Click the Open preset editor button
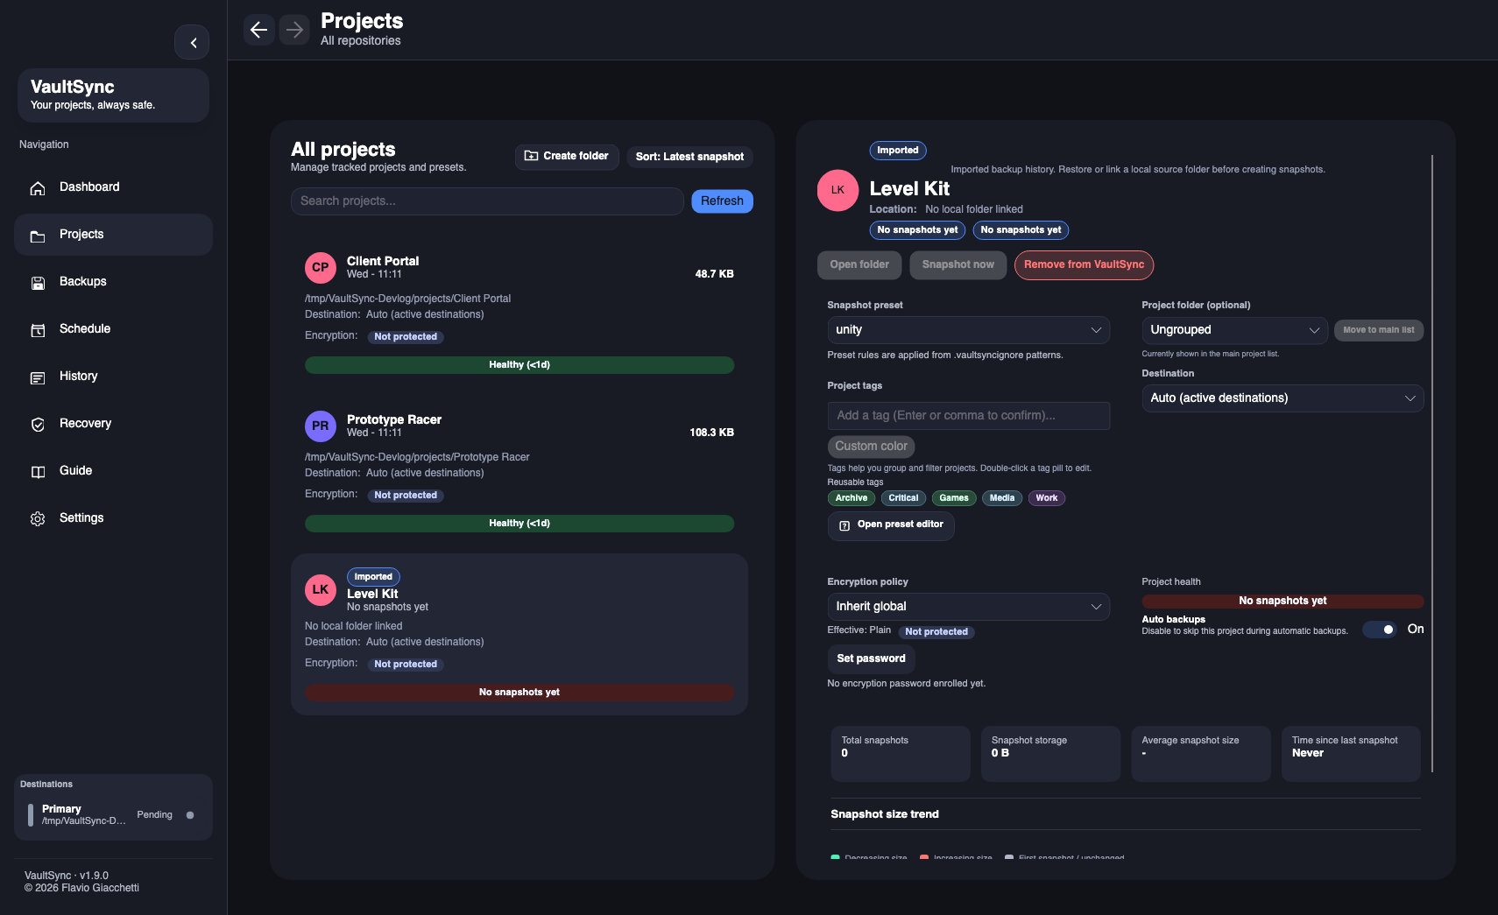Image resolution: width=1498 pixels, height=915 pixels. (x=891, y=525)
